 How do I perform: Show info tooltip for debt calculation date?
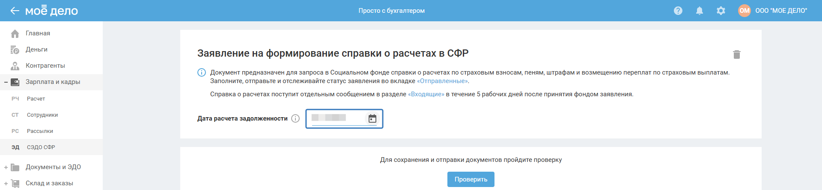tap(295, 118)
